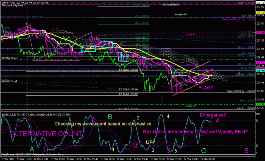The image size is (265, 161).
Task: Click the 204.70 price axis value
Action: tap(260, 100)
